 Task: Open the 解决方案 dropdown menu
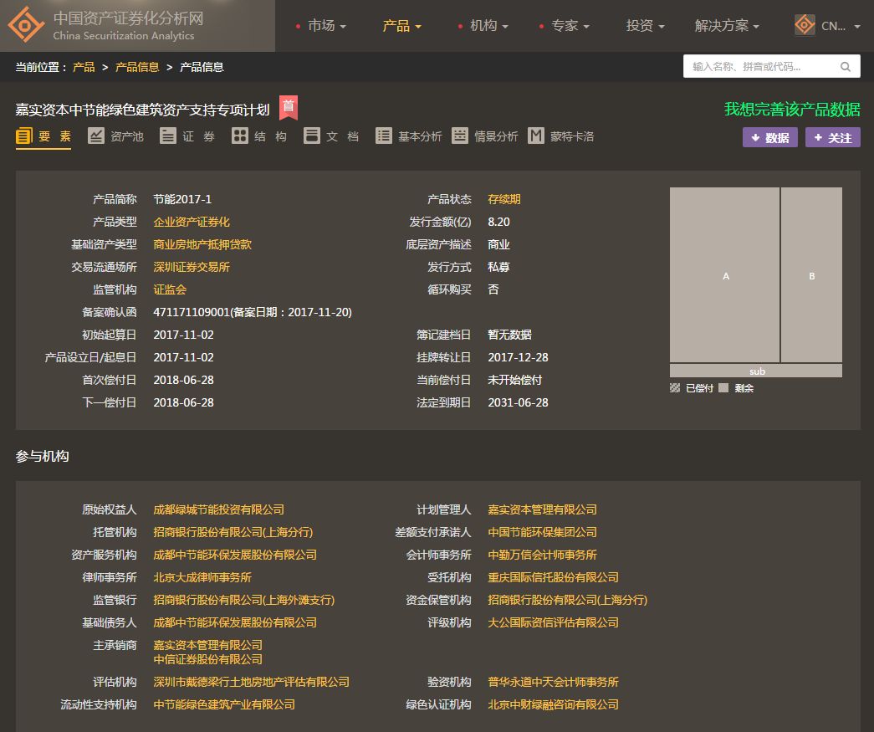[727, 26]
